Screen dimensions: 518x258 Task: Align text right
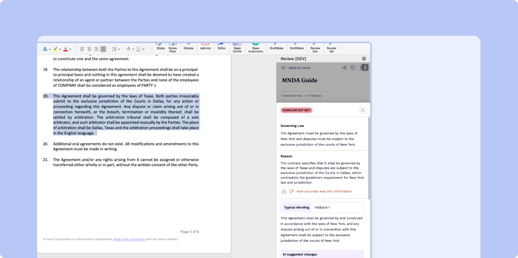click(96, 49)
